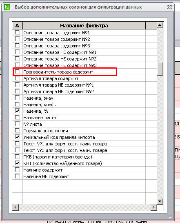180x223 pixels.
Task: Enable 'Наценка, знач.' checkbox
Action: [x=17, y=98]
